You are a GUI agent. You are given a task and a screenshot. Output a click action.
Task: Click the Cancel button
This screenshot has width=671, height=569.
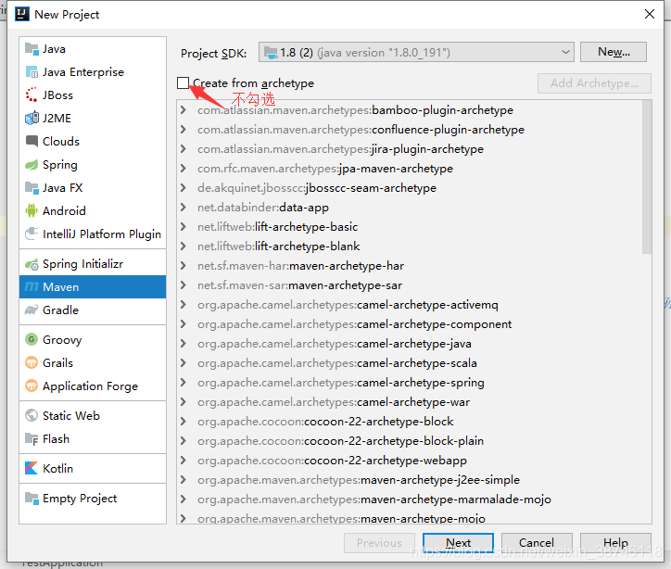(x=537, y=543)
